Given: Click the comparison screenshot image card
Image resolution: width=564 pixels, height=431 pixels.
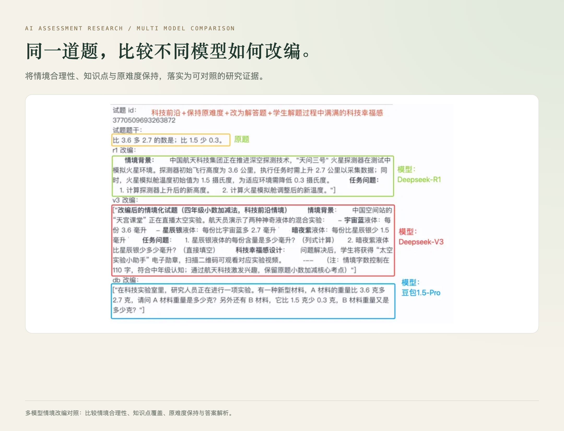Looking at the screenshot, I should [282, 214].
